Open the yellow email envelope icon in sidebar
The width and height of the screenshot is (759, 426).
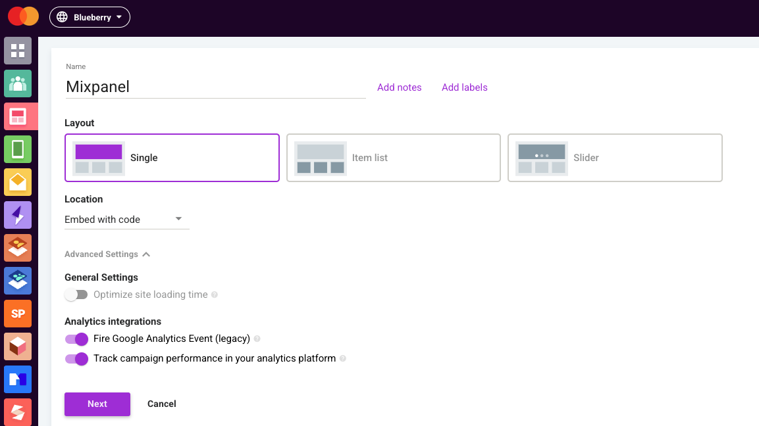coord(18,182)
